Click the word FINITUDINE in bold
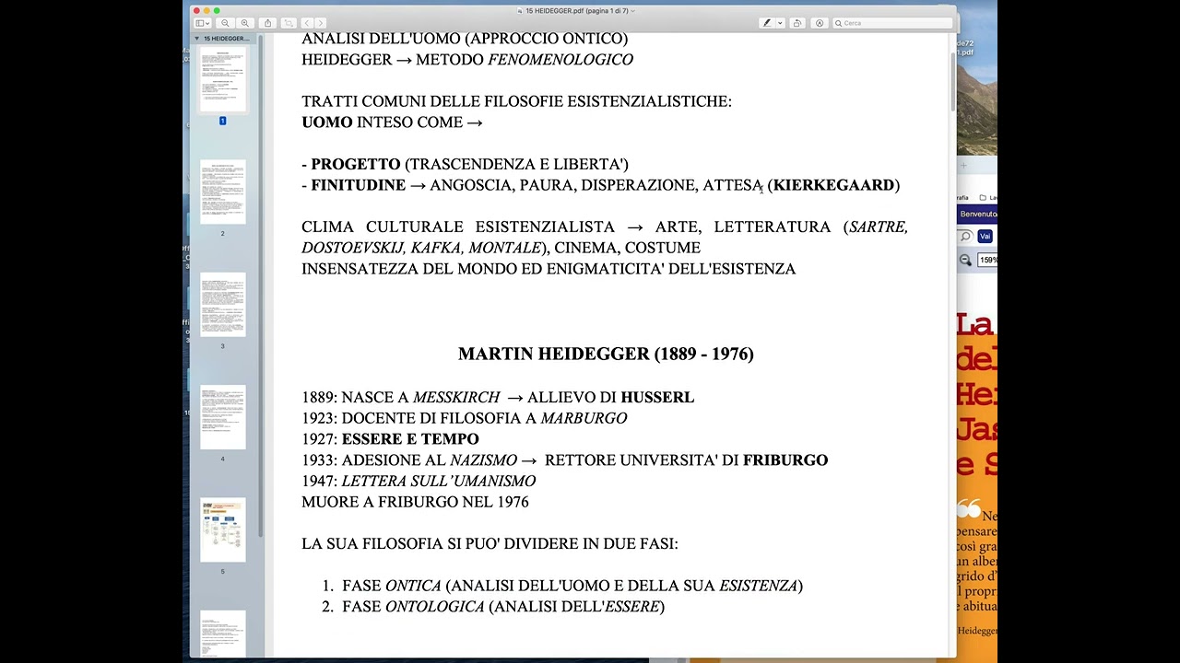The width and height of the screenshot is (1180, 663). [358, 185]
